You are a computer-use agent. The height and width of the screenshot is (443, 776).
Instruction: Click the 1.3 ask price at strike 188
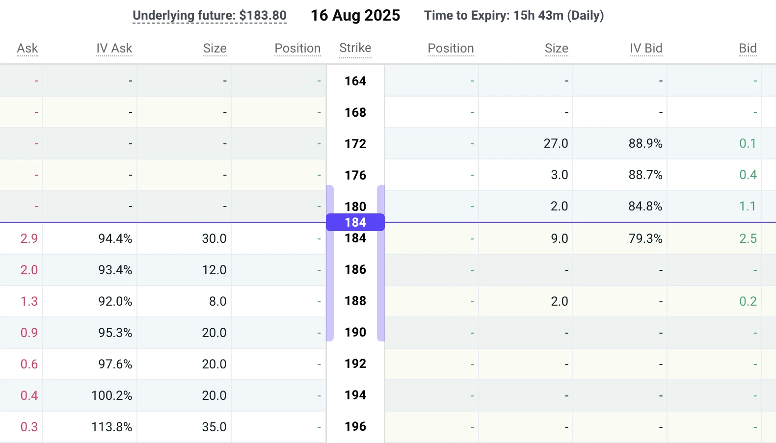click(29, 302)
